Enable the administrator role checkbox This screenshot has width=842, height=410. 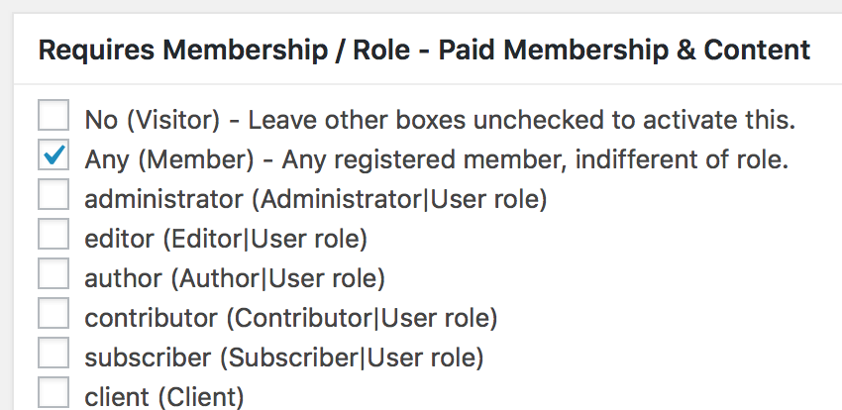53,195
